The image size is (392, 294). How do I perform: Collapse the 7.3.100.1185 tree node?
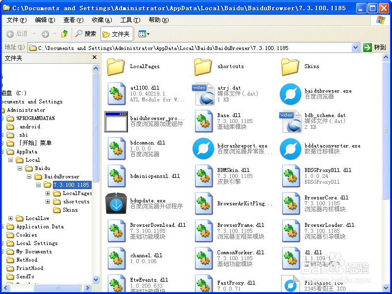coord(38,185)
